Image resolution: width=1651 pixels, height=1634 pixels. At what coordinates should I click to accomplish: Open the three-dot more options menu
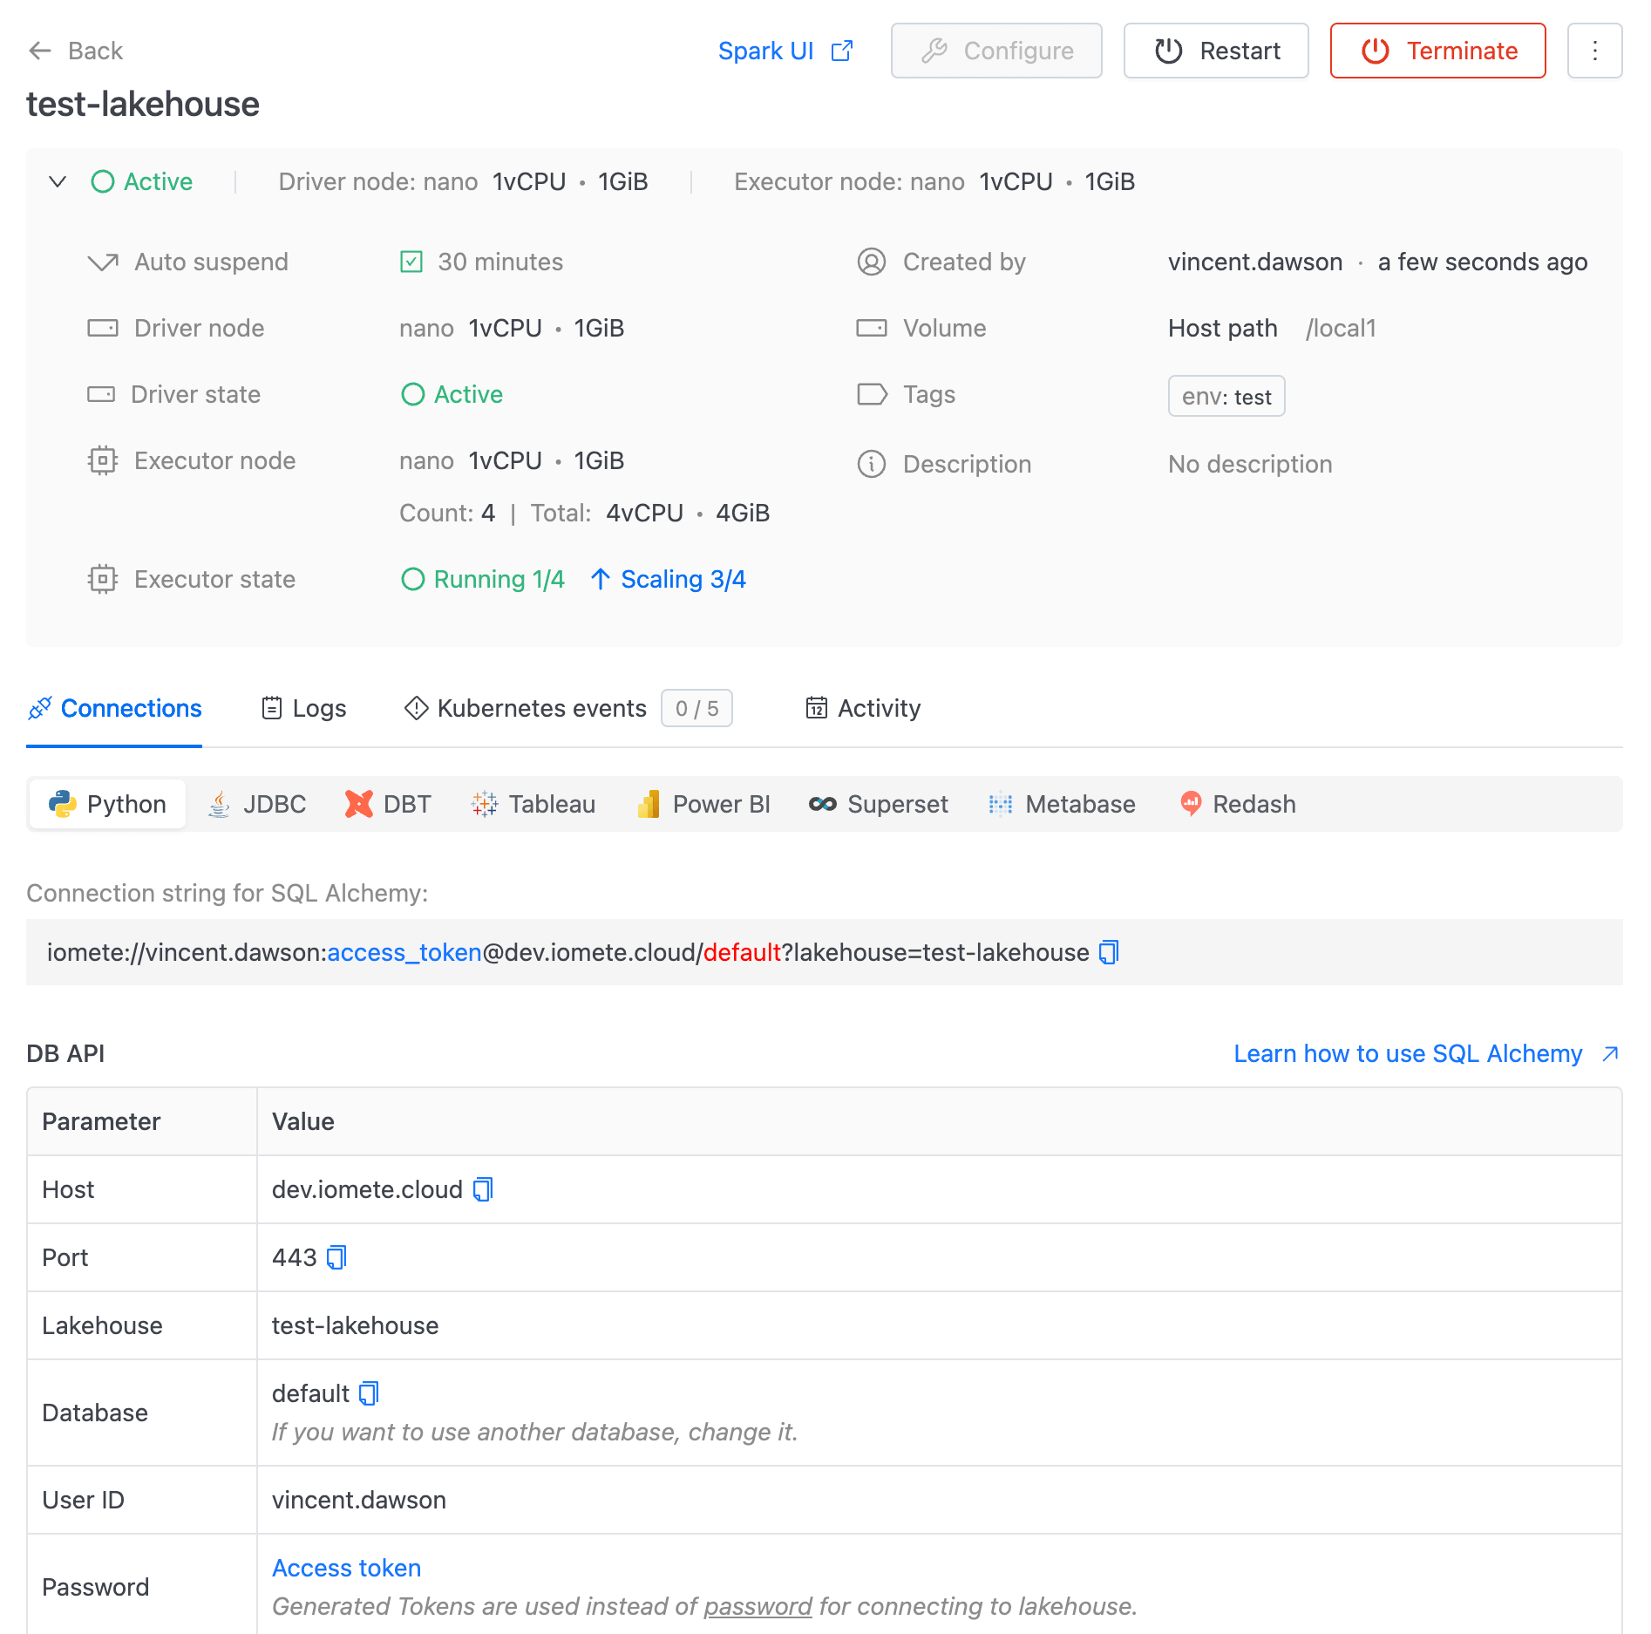pos(1595,51)
